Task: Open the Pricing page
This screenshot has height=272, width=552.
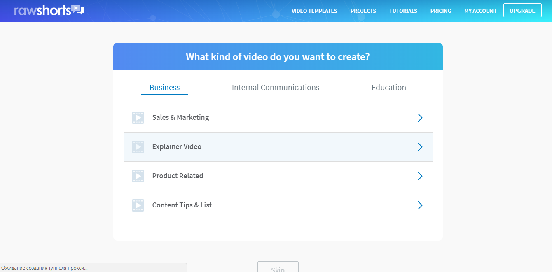Action: 441,11
